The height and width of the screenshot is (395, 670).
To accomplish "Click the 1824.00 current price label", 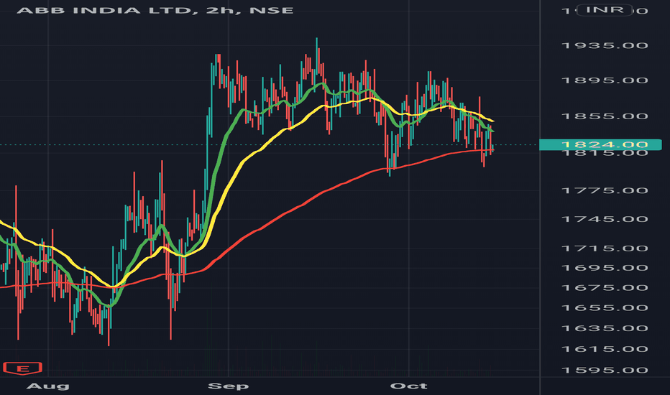I will tap(600, 145).
